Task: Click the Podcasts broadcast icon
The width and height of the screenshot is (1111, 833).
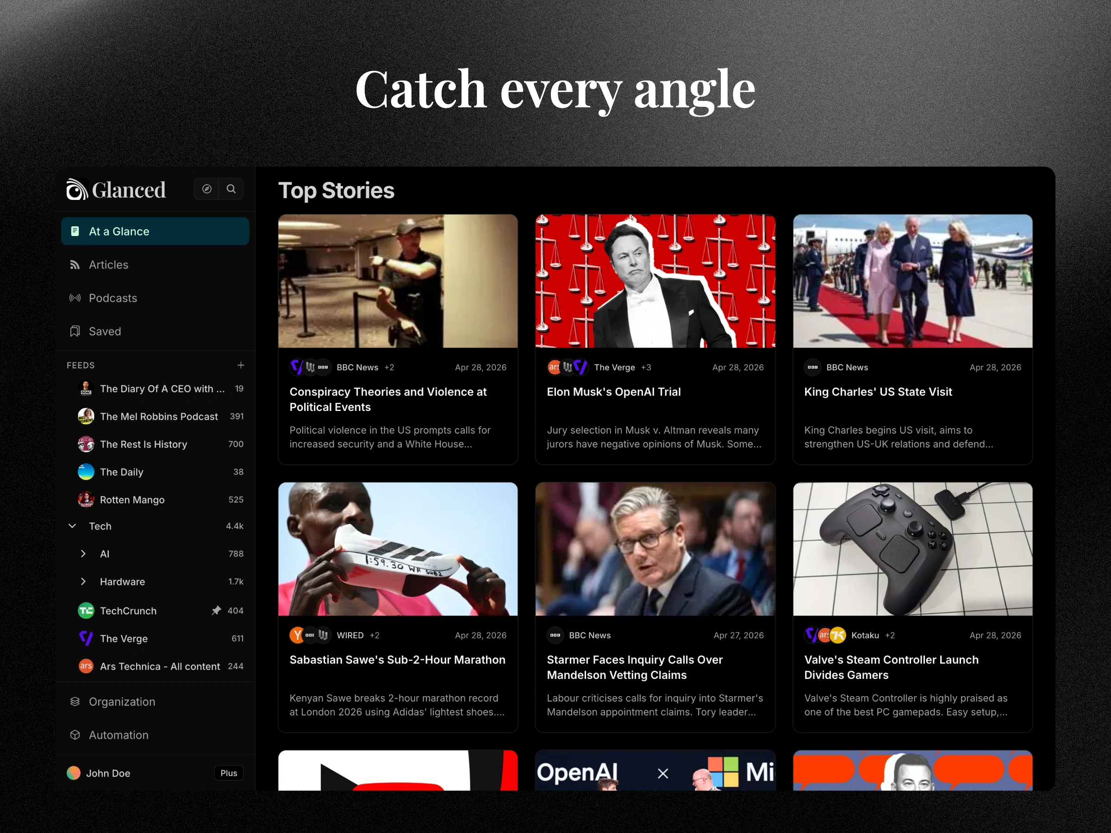Action: [75, 298]
